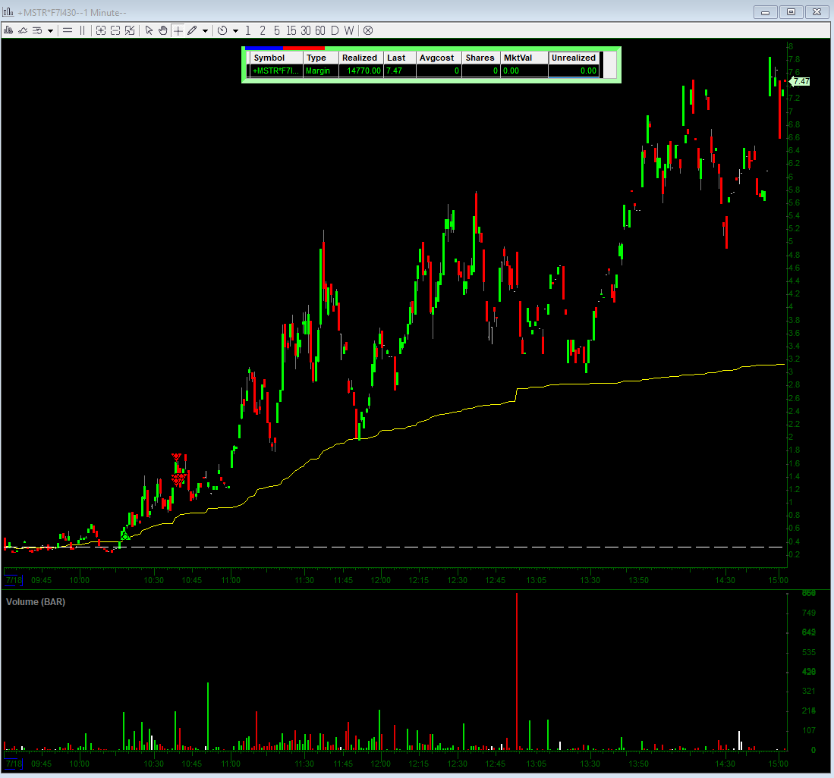The height and width of the screenshot is (778, 834).
Task: Switch chart to 30 minute interval
Action: click(305, 31)
